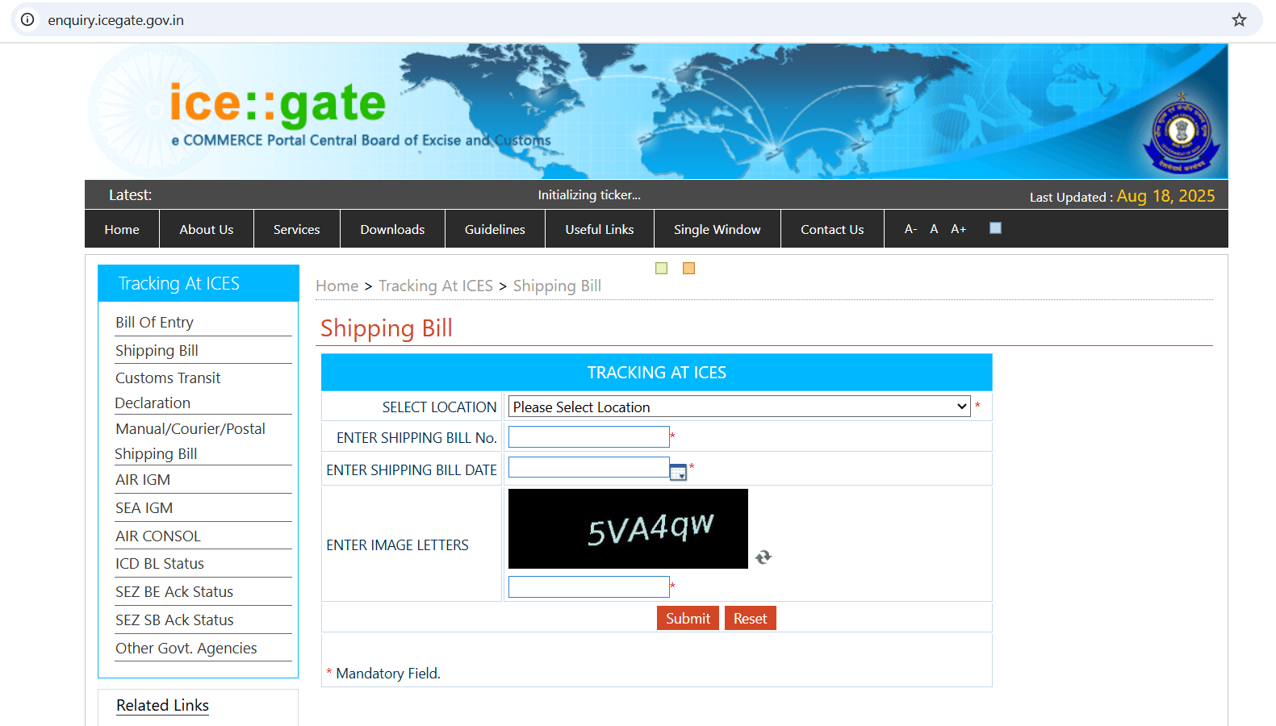Click Home in the breadcrumb
This screenshot has width=1276, height=726.
(337, 286)
